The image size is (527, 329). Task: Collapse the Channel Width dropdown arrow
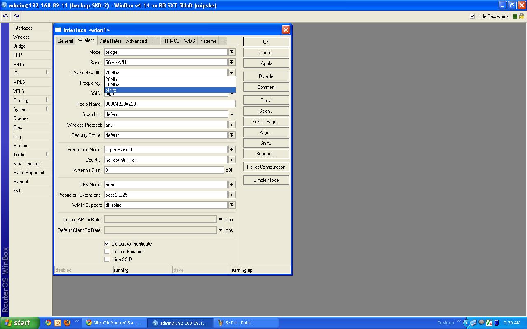[232, 72]
